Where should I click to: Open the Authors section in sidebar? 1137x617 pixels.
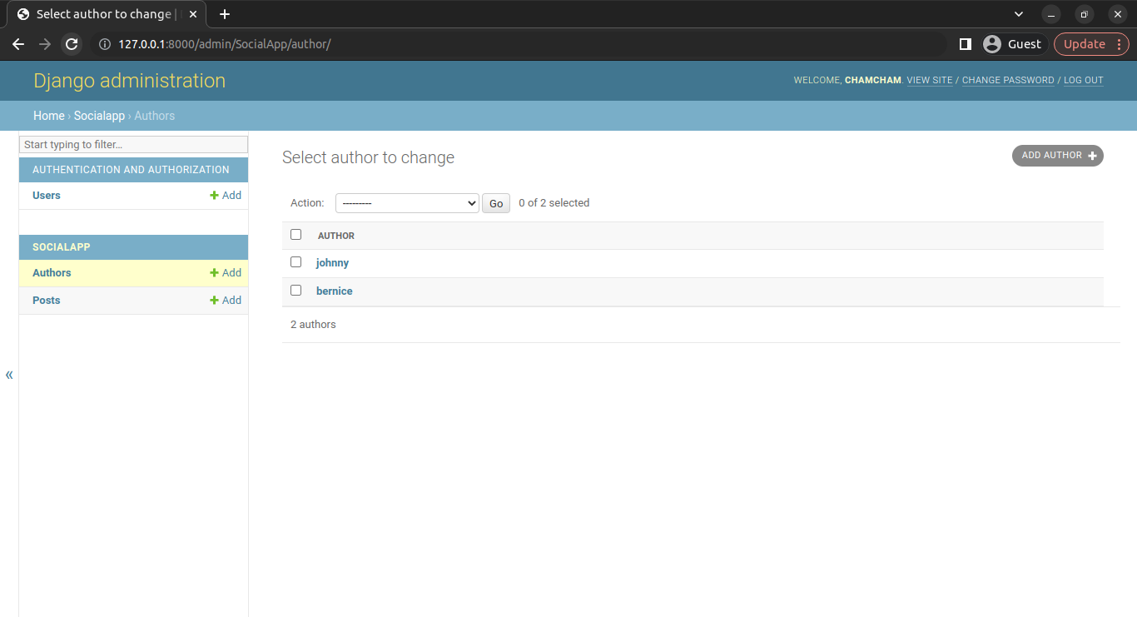coord(52,273)
